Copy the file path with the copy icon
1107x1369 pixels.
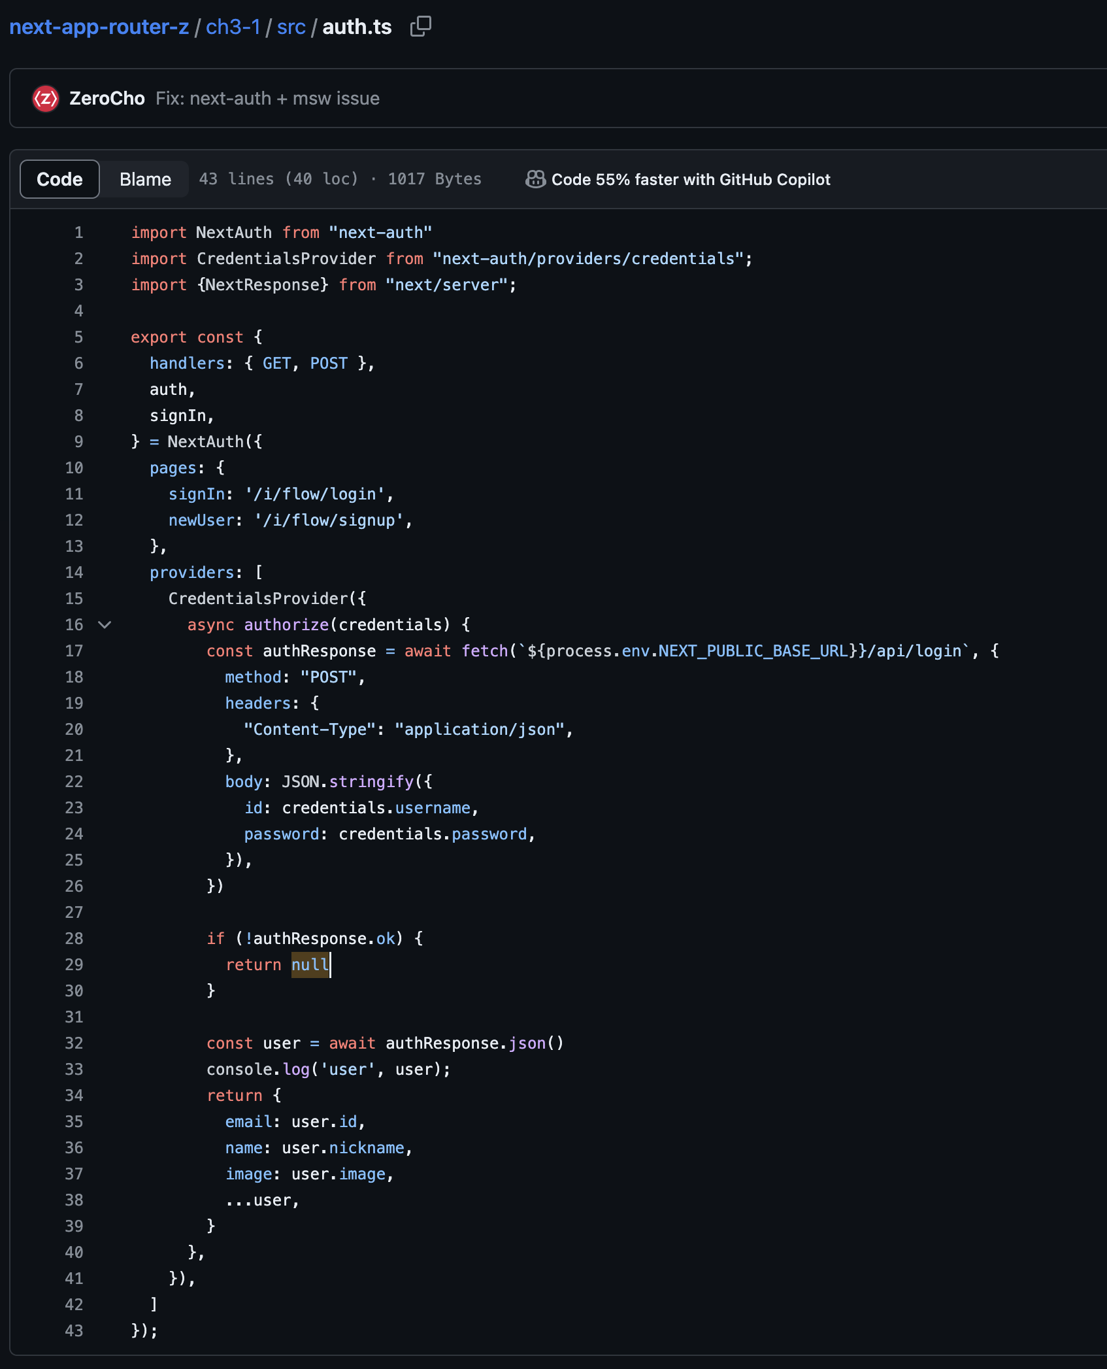tap(421, 27)
